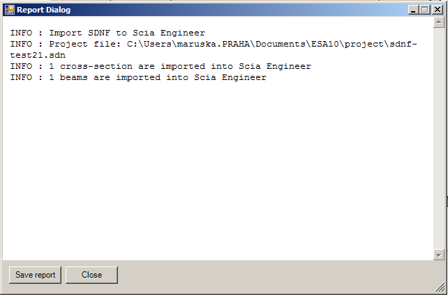Open the Report Dialog window system icon

tap(10, 10)
